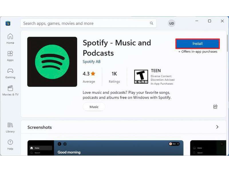This screenshot has height=172, width=229.
Task: Click the Spotify - Music and Podcasts title
Action: pyautogui.click(x=117, y=48)
